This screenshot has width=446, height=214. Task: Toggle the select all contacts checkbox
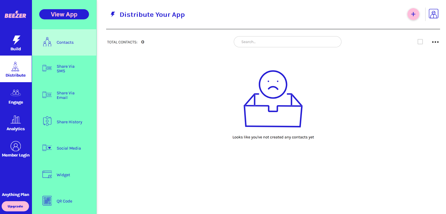420,42
